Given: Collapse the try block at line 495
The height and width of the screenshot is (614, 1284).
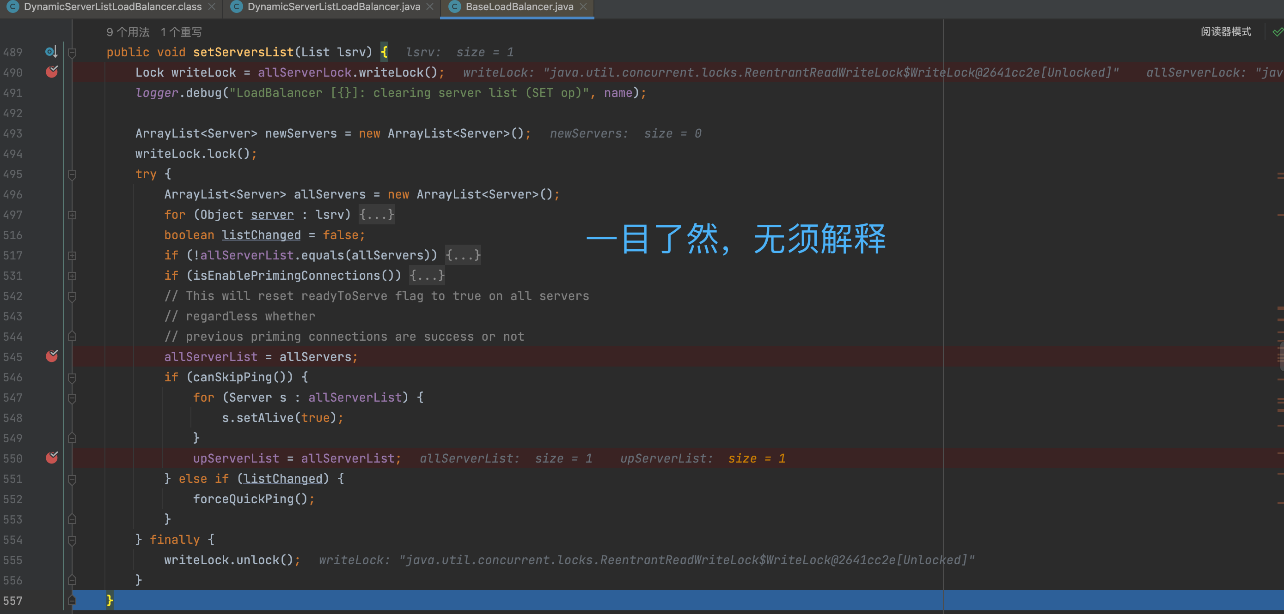Looking at the screenshot, I should (72, 175).
